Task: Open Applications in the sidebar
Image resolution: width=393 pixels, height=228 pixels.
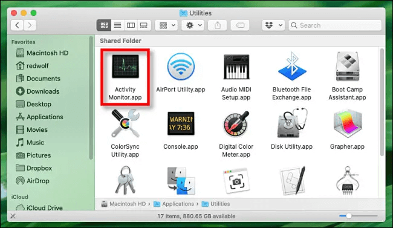Action: (x=39, y=117)
